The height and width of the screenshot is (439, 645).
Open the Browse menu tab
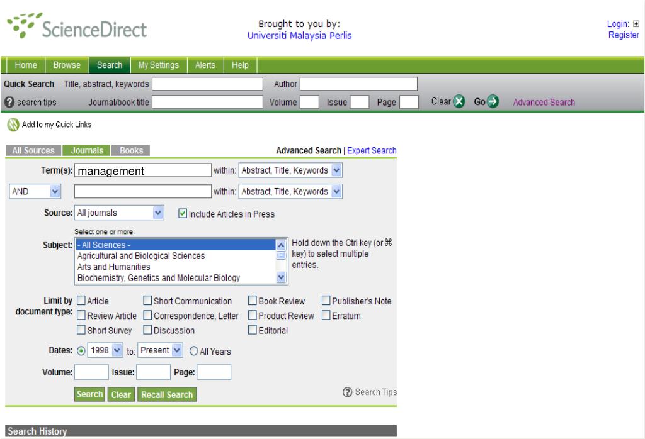tap(67, 65)
